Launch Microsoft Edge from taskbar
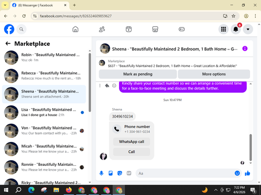Screen dimensions: 261x195 click(31, 190)
